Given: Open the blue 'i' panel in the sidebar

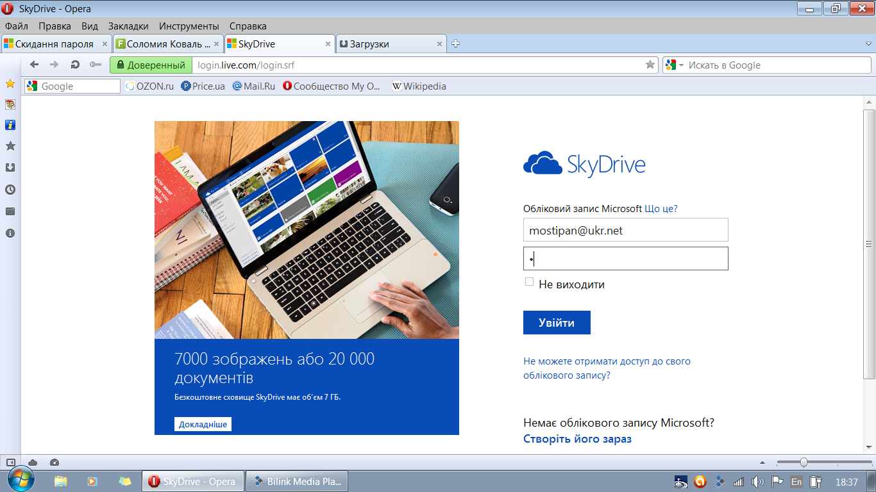Looking at the screenshot, I should coord(10,125).
